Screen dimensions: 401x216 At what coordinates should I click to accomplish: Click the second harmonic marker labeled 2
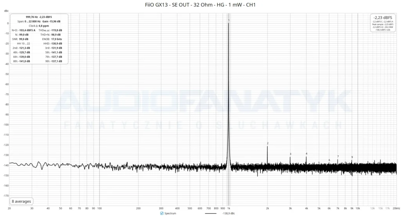[267, 143]
